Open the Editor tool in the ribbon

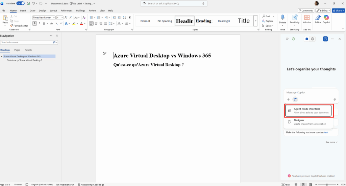318,19
